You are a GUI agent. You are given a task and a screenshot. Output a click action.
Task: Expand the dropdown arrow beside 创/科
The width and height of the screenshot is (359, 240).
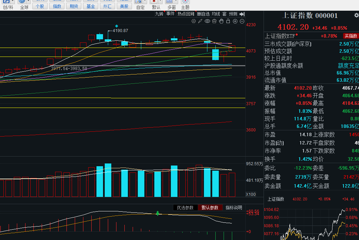(x=13, y=1)
